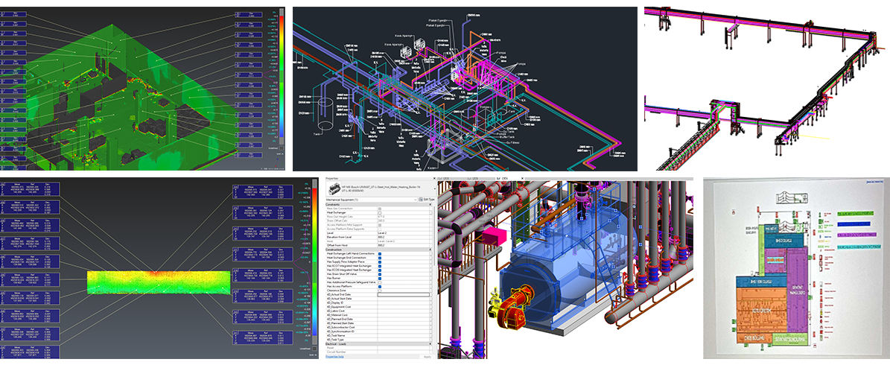The image size is (890, 365).
Task: Click the Apply button in Properties
Action: pyautogui.click(x=427, y=357)
